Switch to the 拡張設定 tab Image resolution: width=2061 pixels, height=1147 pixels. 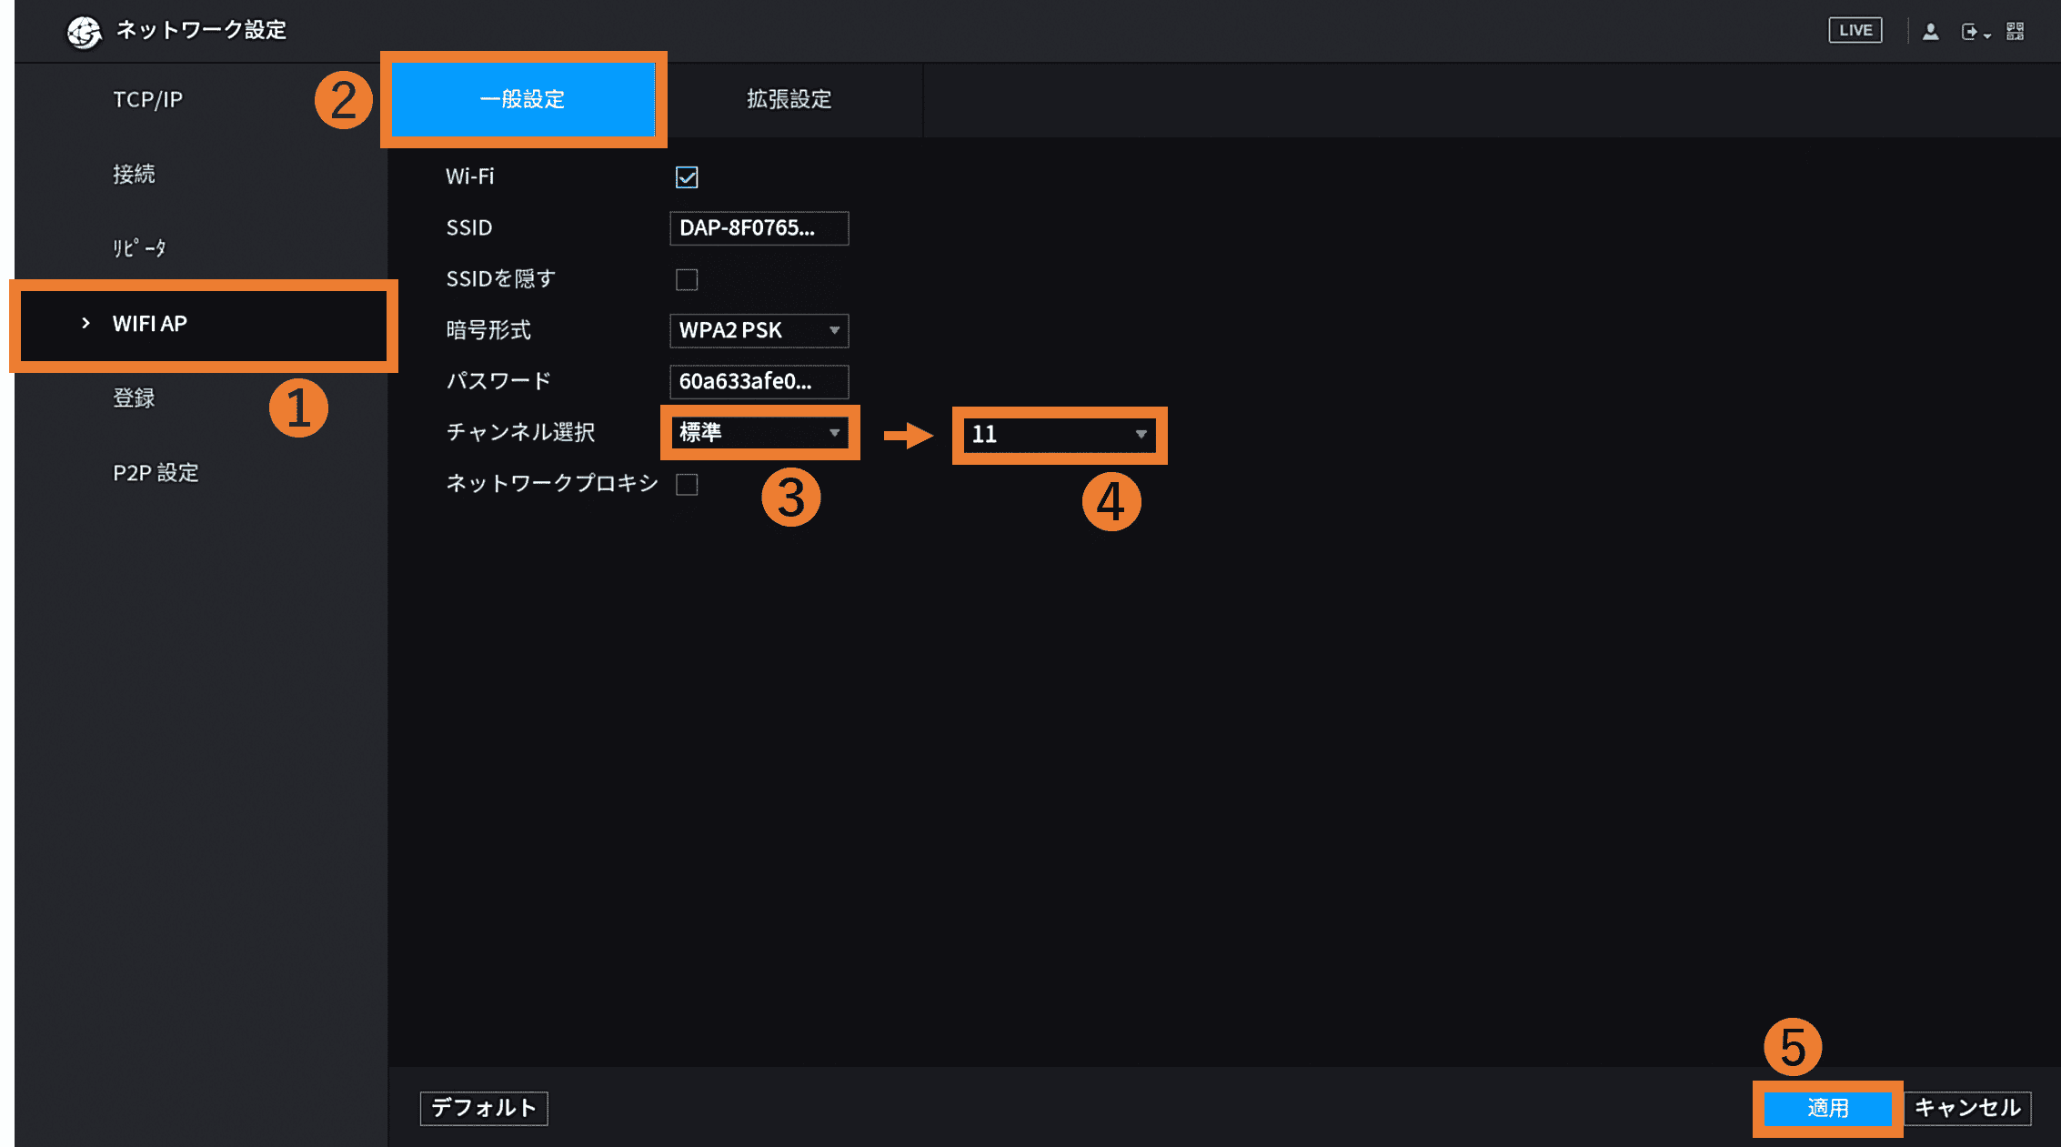(789, 99)
